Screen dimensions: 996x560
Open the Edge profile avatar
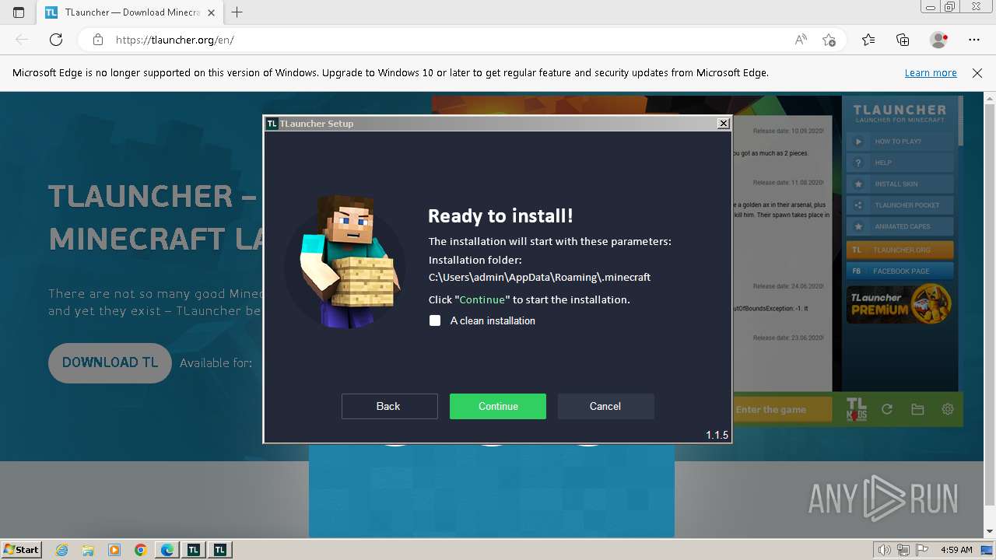[938, 40]
